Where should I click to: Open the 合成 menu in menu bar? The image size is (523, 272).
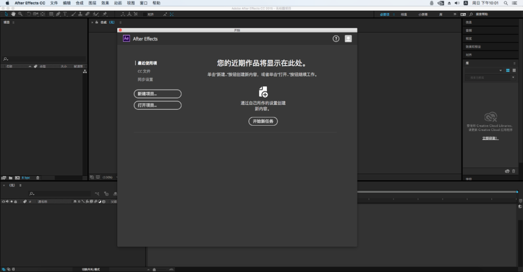[x=79, y=3]
